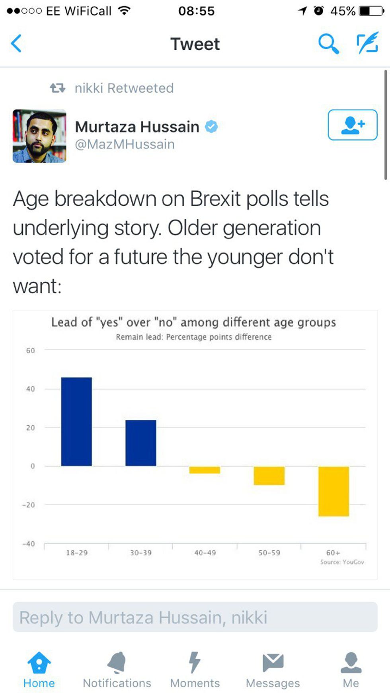Tap the blue 18-29 bar in chart
390x693 pixels.
pos(76,421)
